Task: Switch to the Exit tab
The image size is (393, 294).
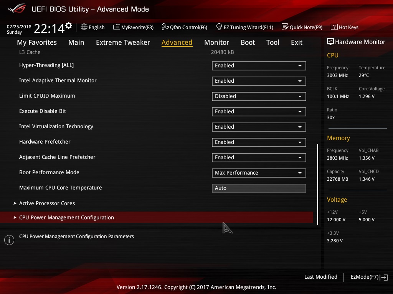Action: (x=297, y=42)
